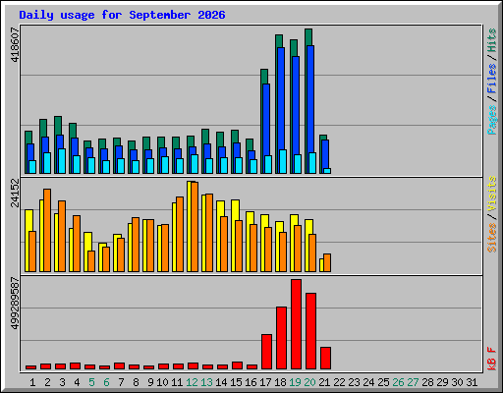Click day 4 on the x-axis
The width and height of the screenshot is (503, 393).
[x=77, y=382]
